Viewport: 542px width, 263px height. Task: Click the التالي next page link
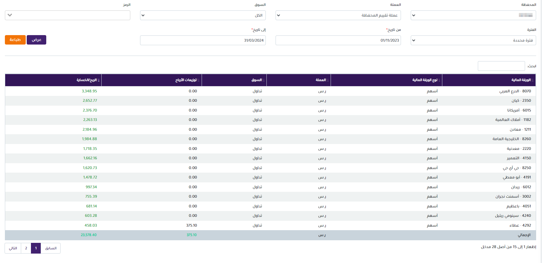click(x=13, y=248)
